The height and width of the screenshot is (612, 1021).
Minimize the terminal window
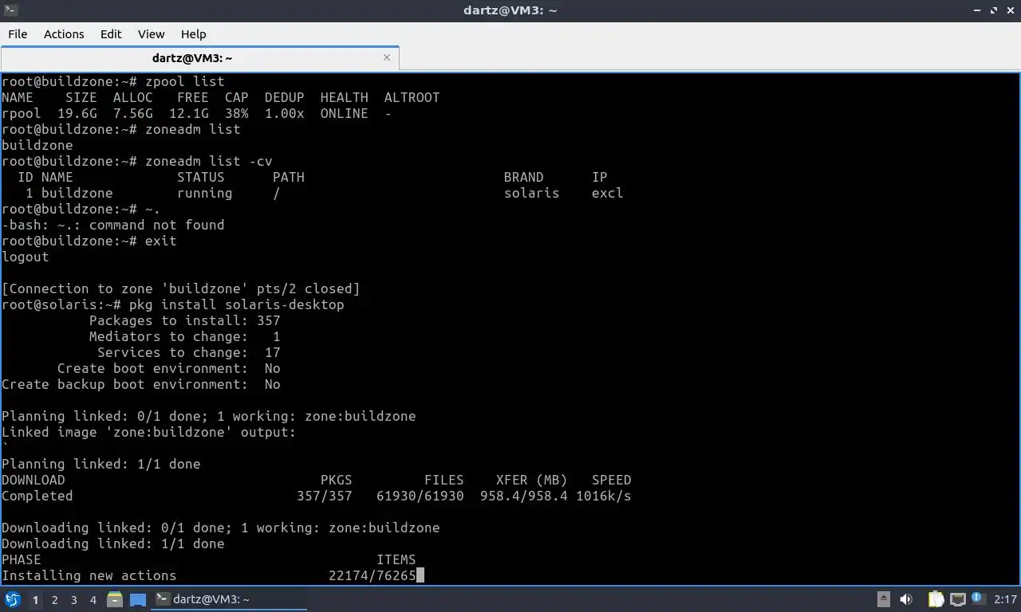tap(976, 10)
